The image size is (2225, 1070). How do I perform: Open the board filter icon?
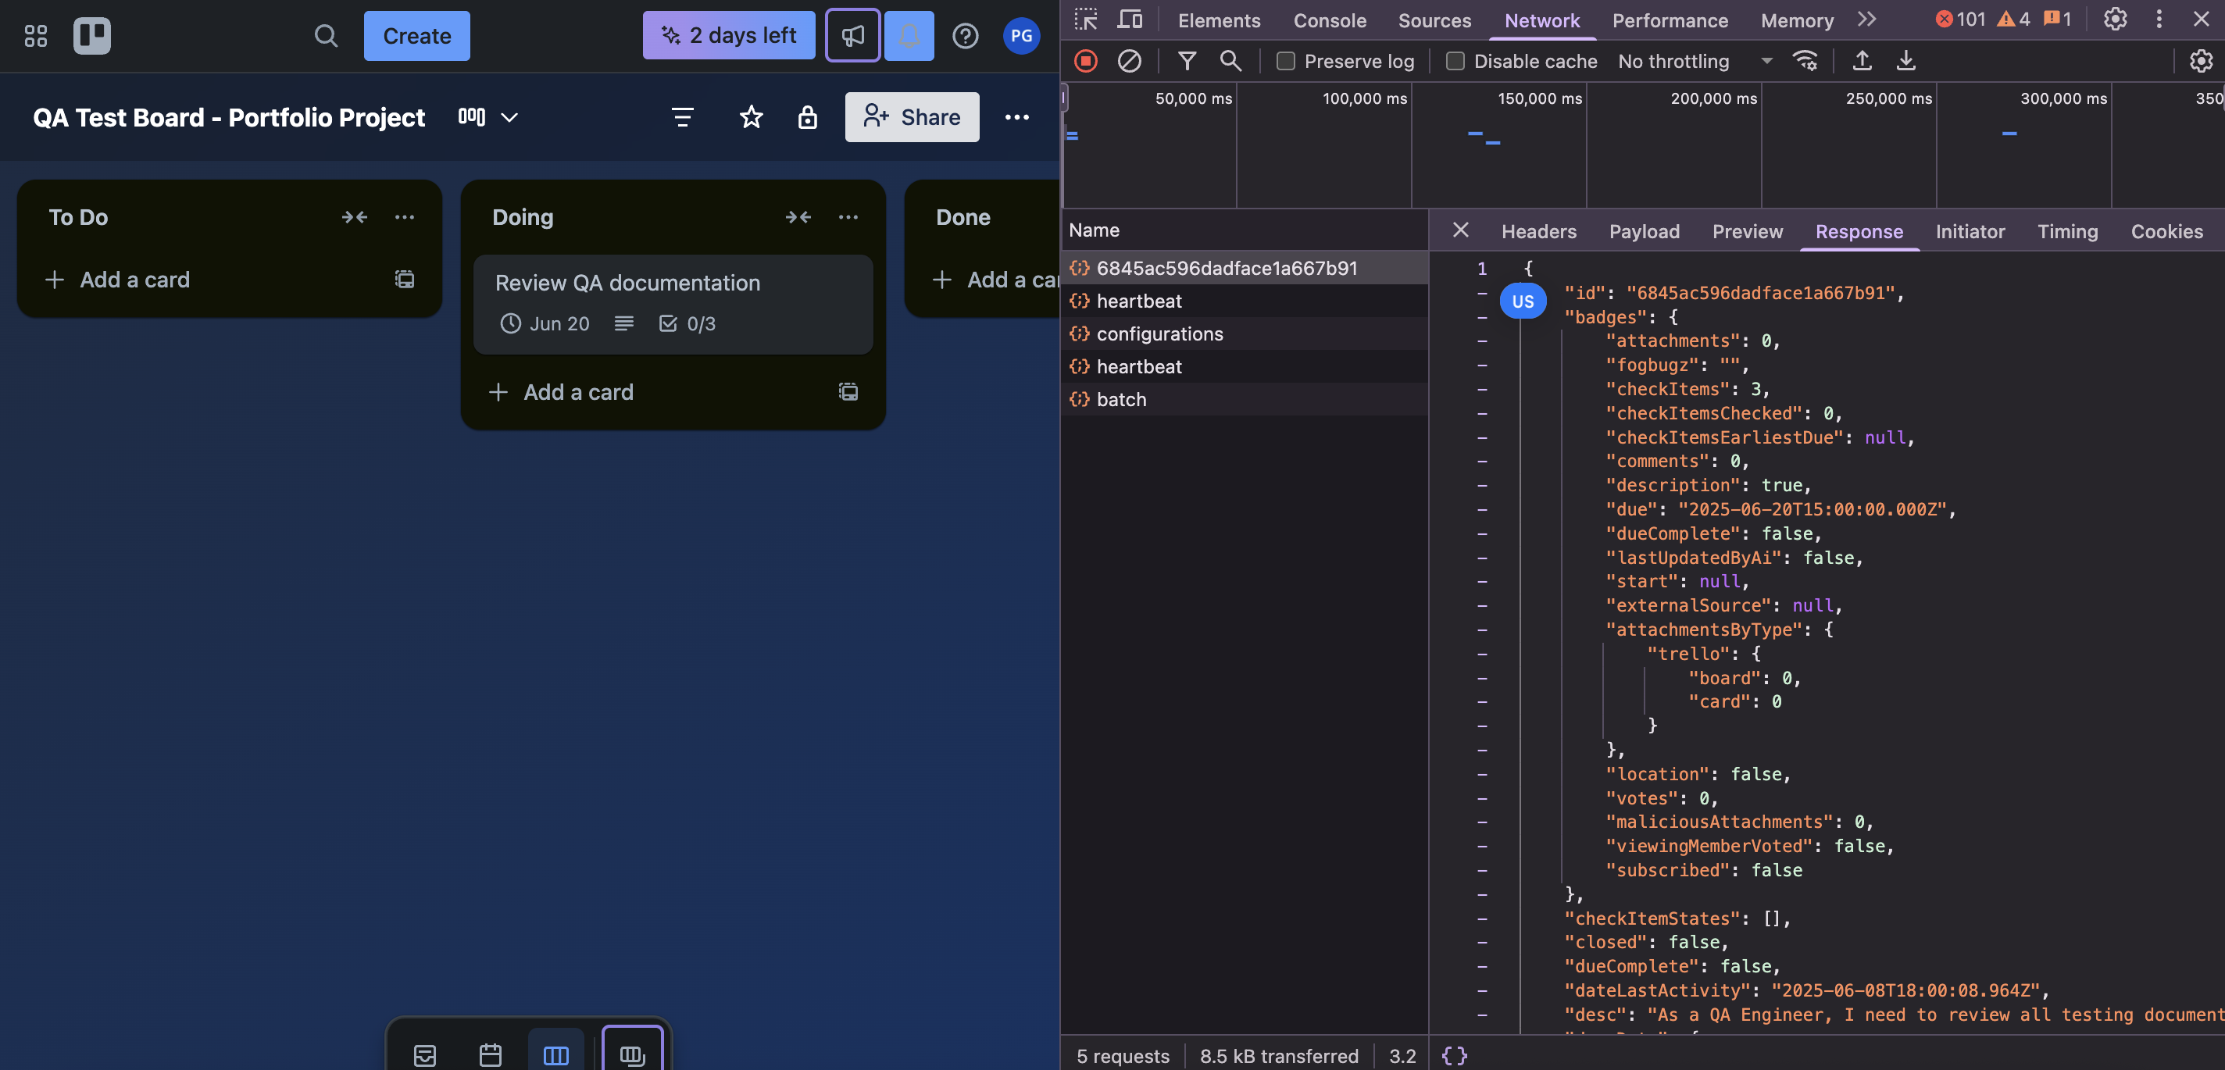(x=682, y=116)
